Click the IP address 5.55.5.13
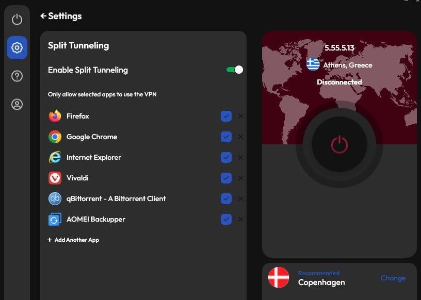This screenshot has width=421, height=300. [339, 48]
